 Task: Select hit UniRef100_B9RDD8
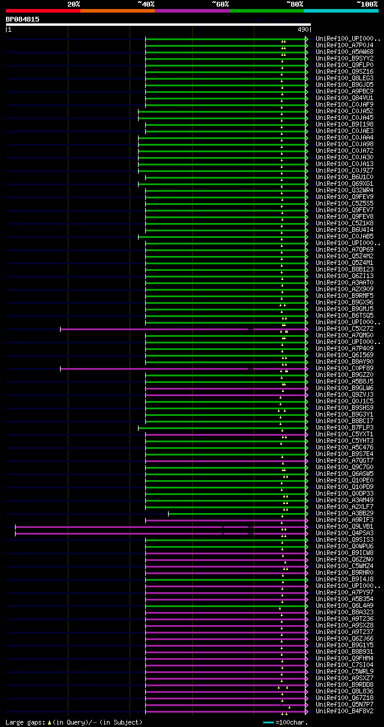(344, 684)
